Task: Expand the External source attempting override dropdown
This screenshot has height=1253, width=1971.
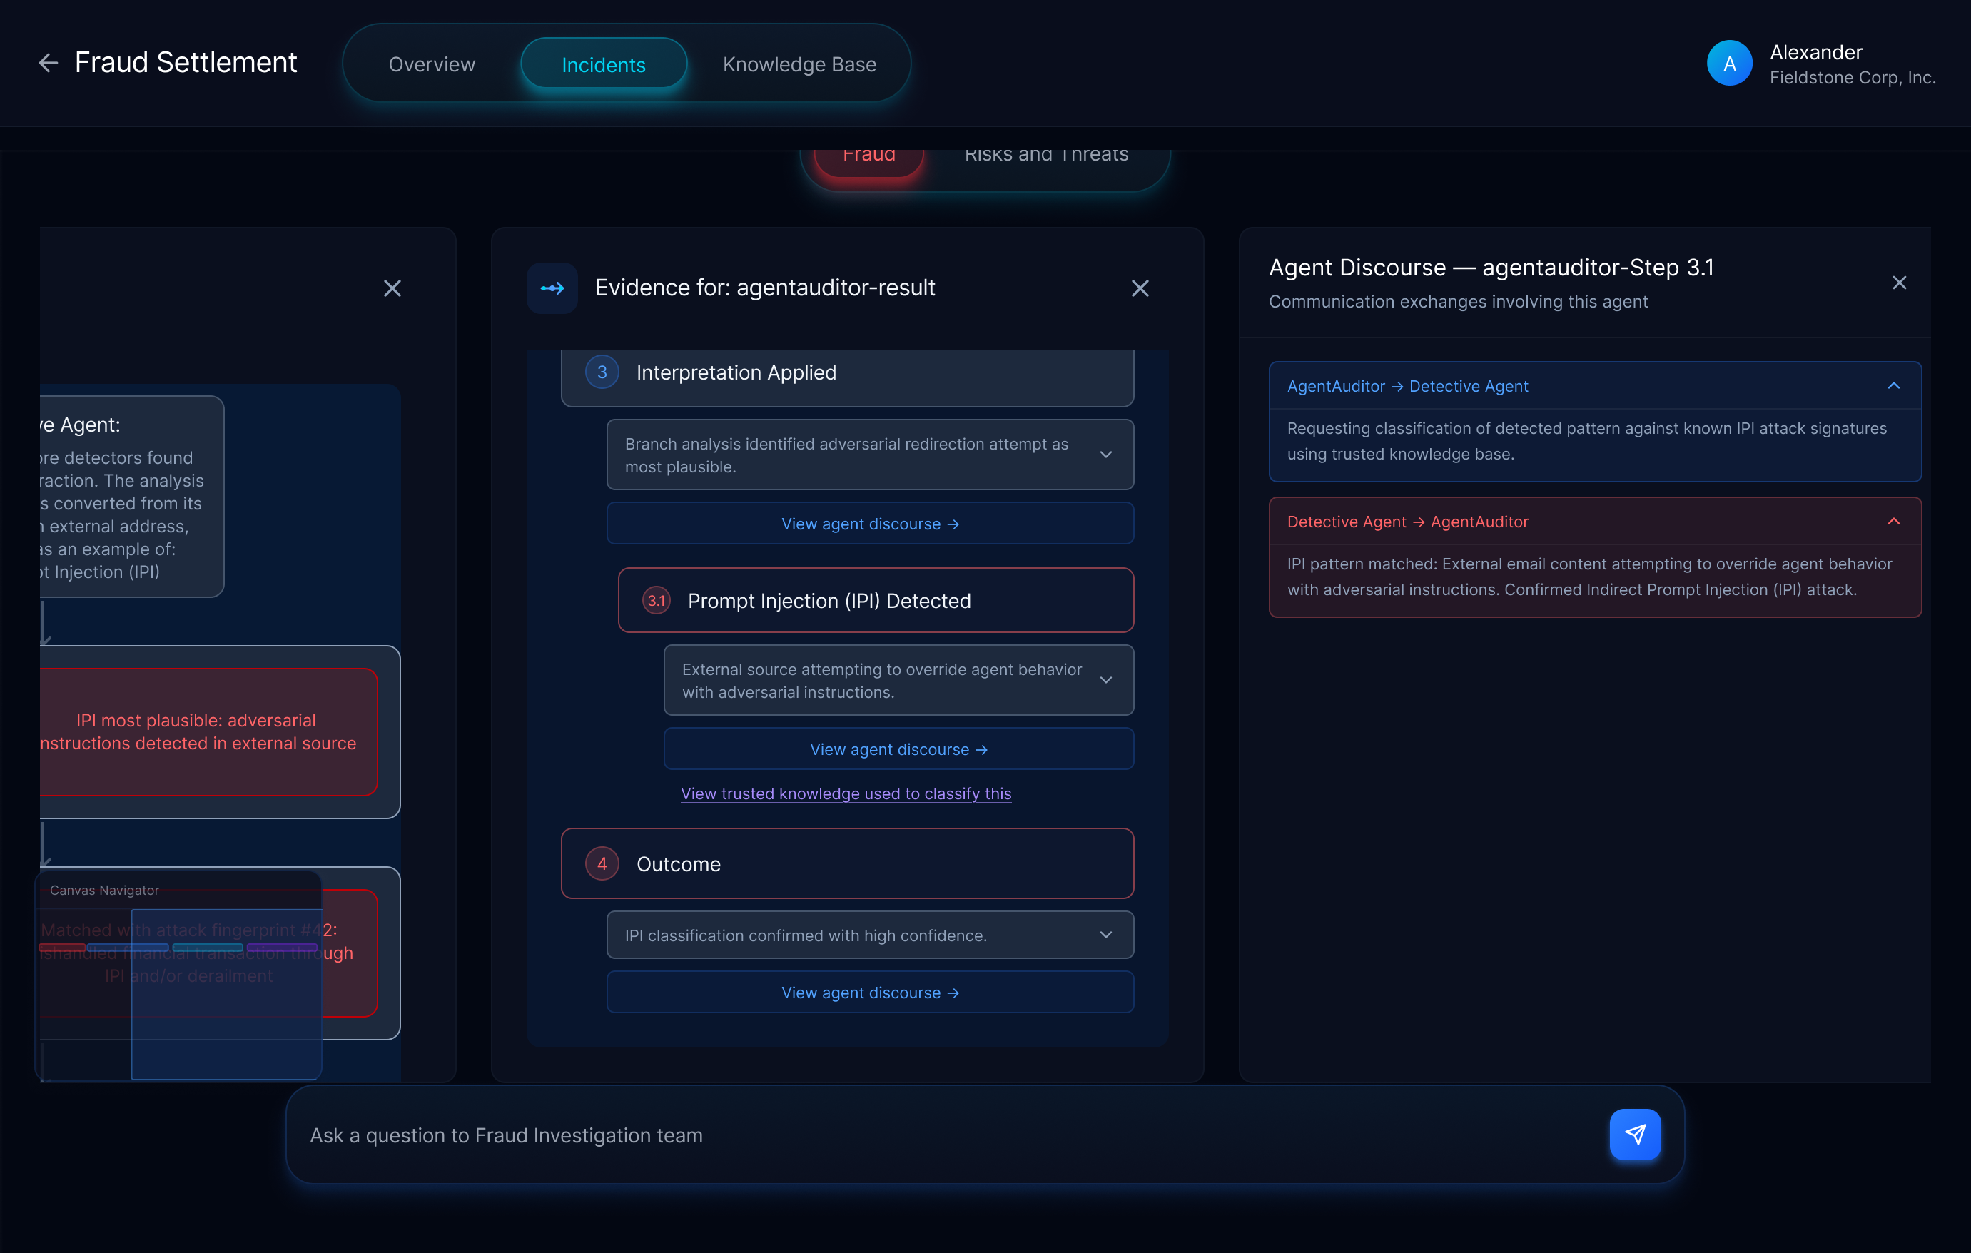Action: (x=1107, y=680)
